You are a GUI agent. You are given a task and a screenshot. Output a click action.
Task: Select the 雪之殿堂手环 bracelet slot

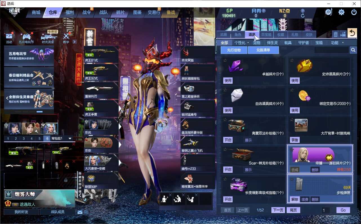point(198,91)
